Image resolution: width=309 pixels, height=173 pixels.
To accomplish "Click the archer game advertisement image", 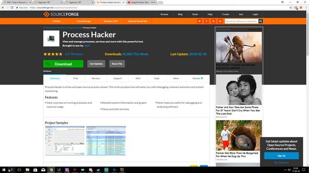I will [x=239, y=47].
